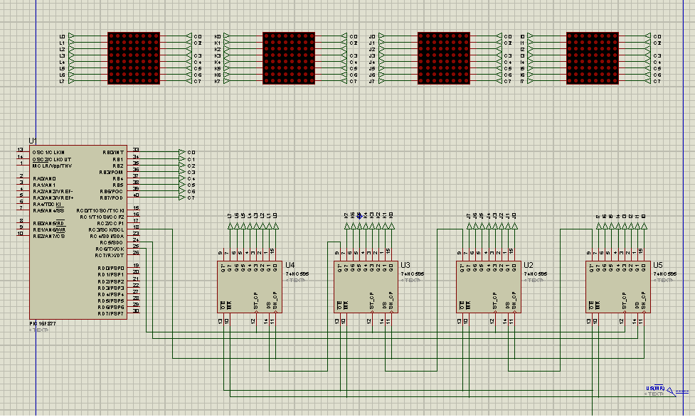Click the DS pin 14 of U2

507,319
